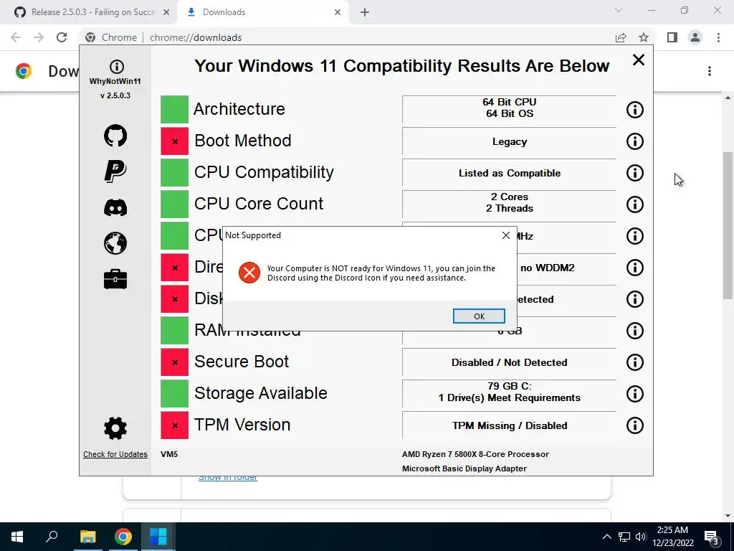Show info for Disk partition row
Viewport: 734px width, 551px height.
(x=635, y=299)
